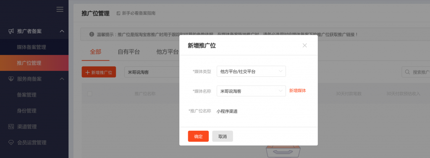The width and height of the screenshot is (430, 158).
Task: Click the plus icon on 新增推广位 button
Action: [x=87, y=72]
